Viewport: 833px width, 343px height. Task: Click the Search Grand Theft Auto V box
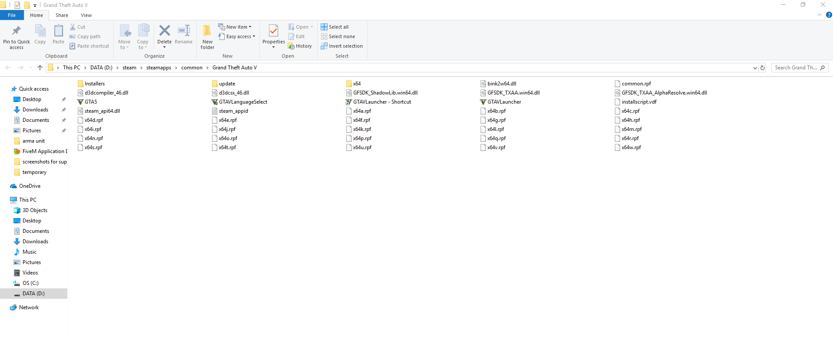pos(800,68)
